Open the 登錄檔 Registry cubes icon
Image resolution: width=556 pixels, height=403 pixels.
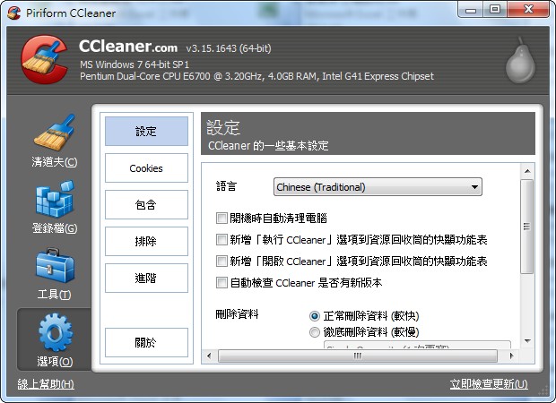point(54,201)
